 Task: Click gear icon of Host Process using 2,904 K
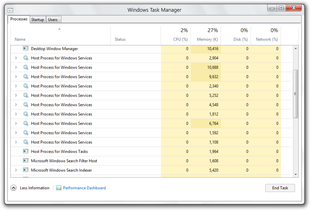point(26,58)
